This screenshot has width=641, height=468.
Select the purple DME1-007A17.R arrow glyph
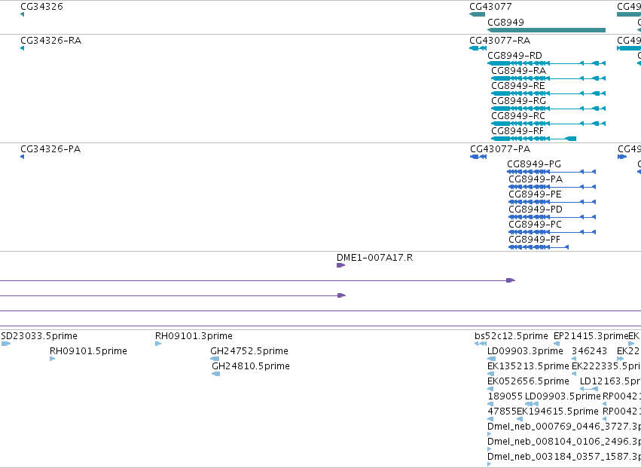[x=341, y=265]
